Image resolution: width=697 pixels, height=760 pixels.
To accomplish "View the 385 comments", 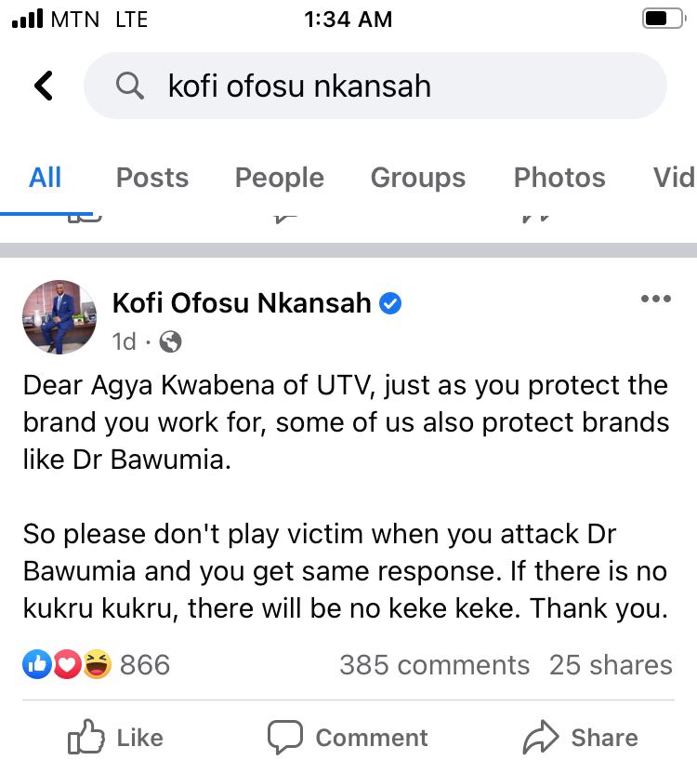I will click(x=434, y=665).
